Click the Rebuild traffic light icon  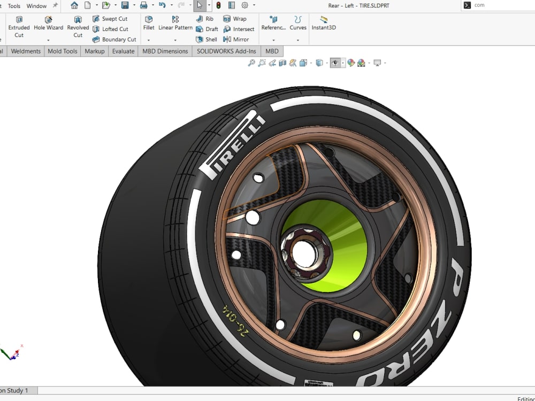pyautogui.click(x=218, y=5)
